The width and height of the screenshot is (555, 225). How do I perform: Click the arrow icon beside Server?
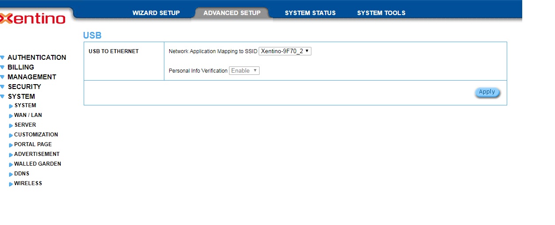11,125
